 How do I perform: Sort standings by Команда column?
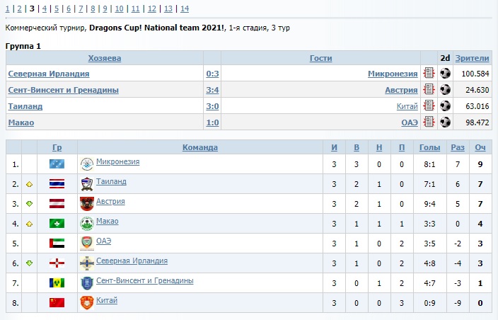pyautogui.click(x=200, y=147)
